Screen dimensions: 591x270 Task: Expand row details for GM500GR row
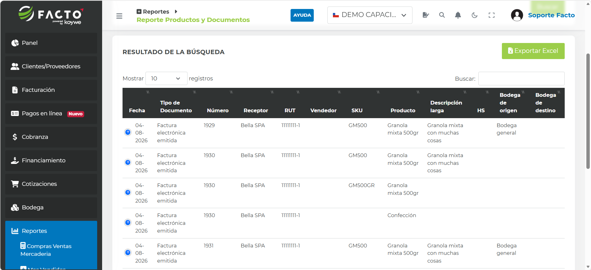click(128, 192)
